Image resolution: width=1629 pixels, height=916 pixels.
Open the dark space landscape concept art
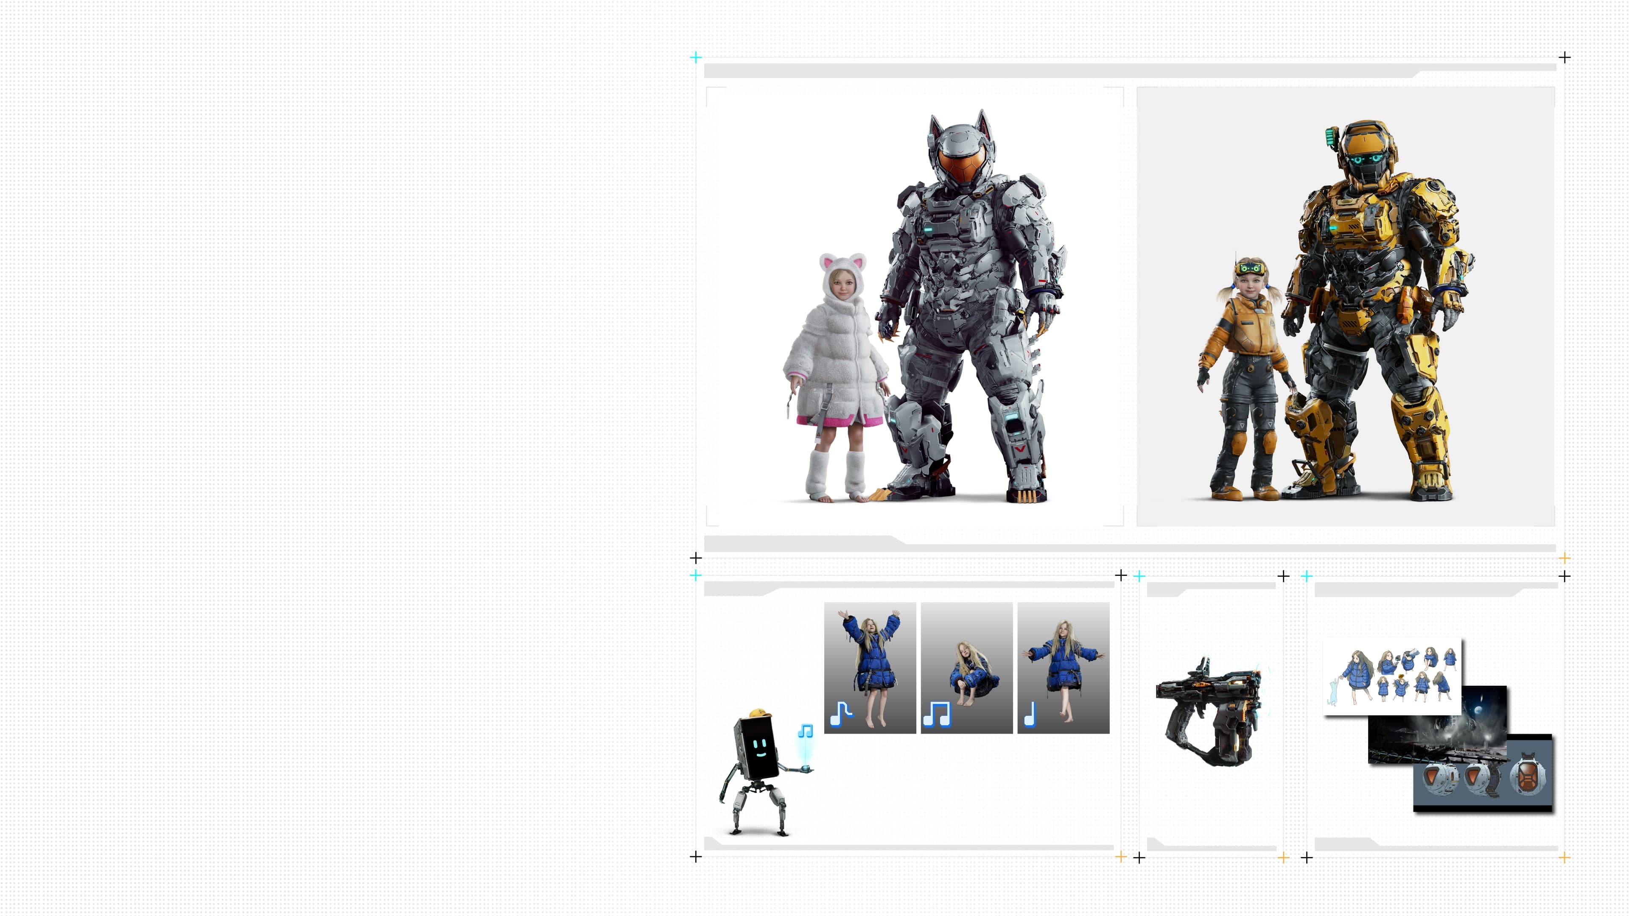point(1437,724)
